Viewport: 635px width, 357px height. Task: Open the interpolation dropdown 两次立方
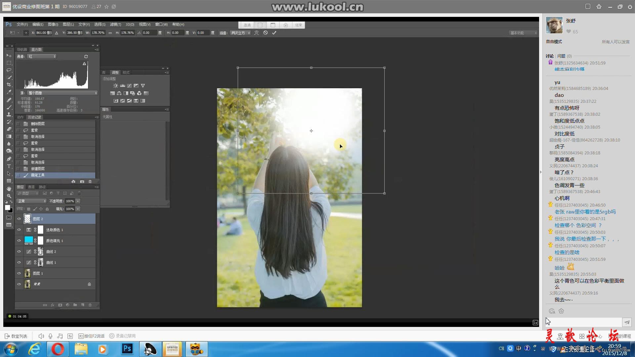coord(240,33)
